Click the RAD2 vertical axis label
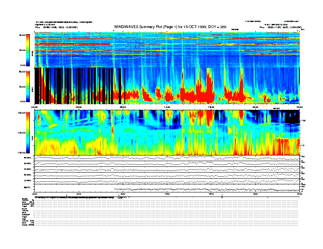Viewport: 323px width, 249px height. [x=32, y=54]
